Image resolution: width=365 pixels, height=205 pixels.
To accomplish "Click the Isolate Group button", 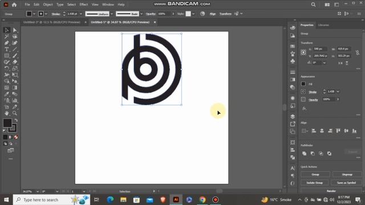I will click(314, 183).
